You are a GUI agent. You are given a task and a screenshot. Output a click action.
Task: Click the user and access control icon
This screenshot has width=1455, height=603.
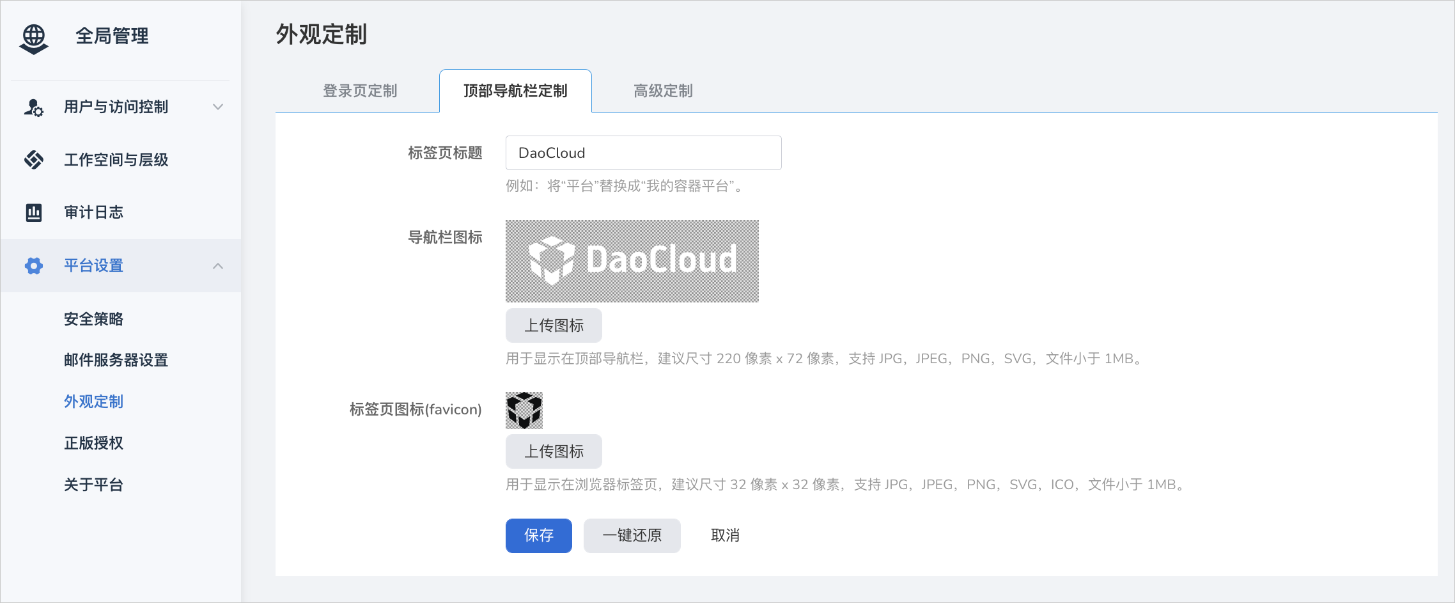(x=34, y=107)
